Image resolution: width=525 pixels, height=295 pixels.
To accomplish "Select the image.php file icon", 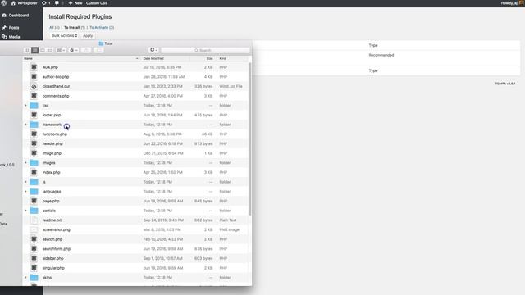I will point(34,153).
